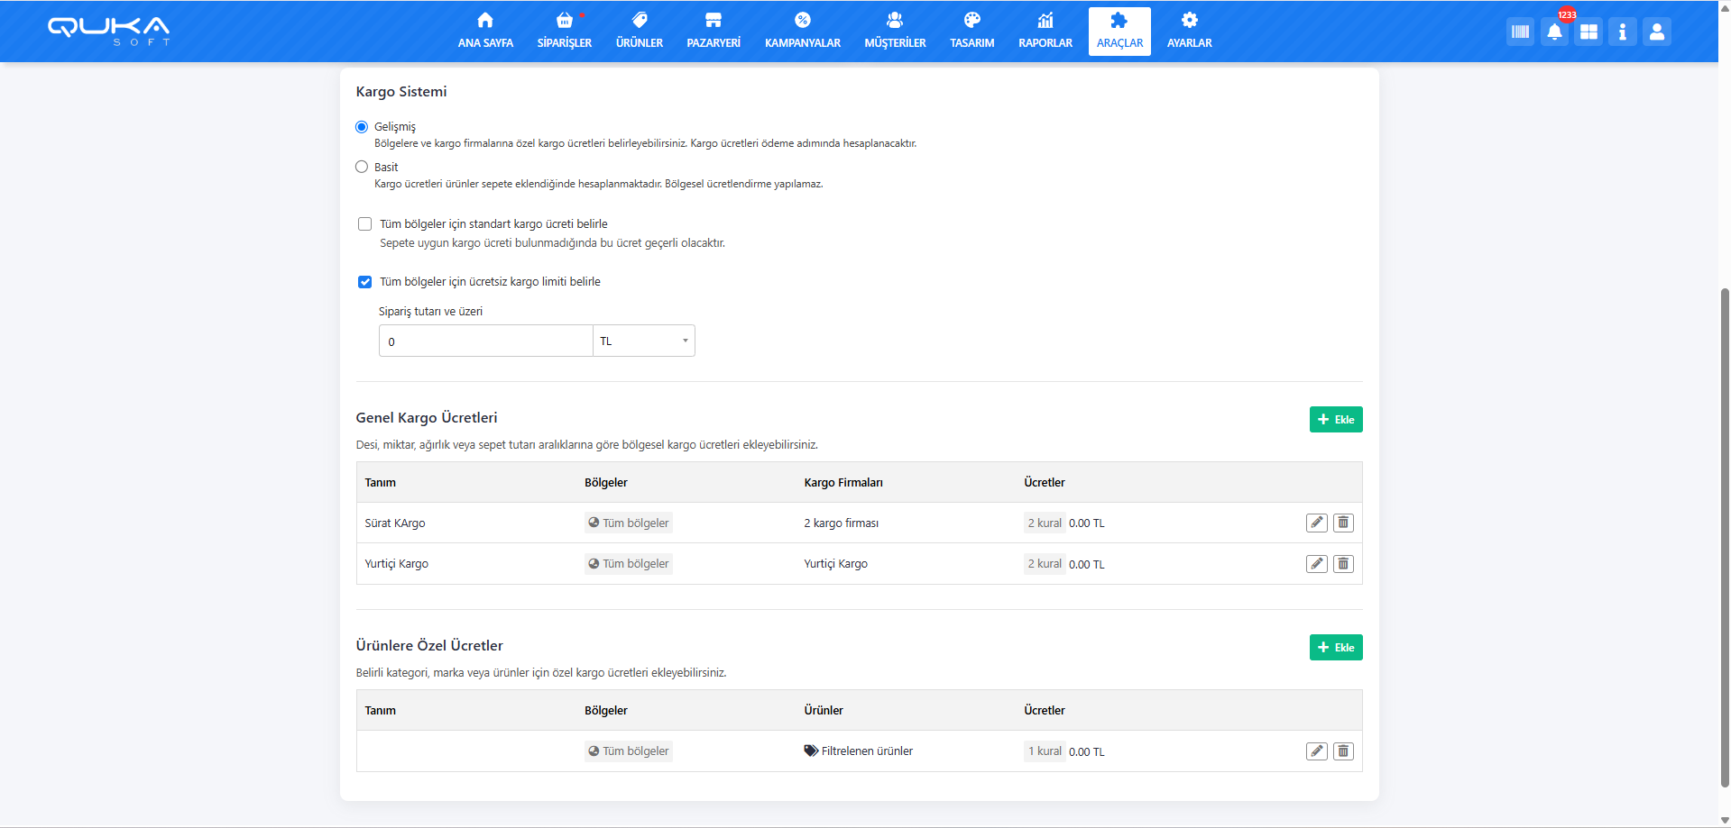The height and width of the screenshot is (828, 1731).
Task: Enable standard shipping fee for all regions
Action: click(x=365, y=224)
